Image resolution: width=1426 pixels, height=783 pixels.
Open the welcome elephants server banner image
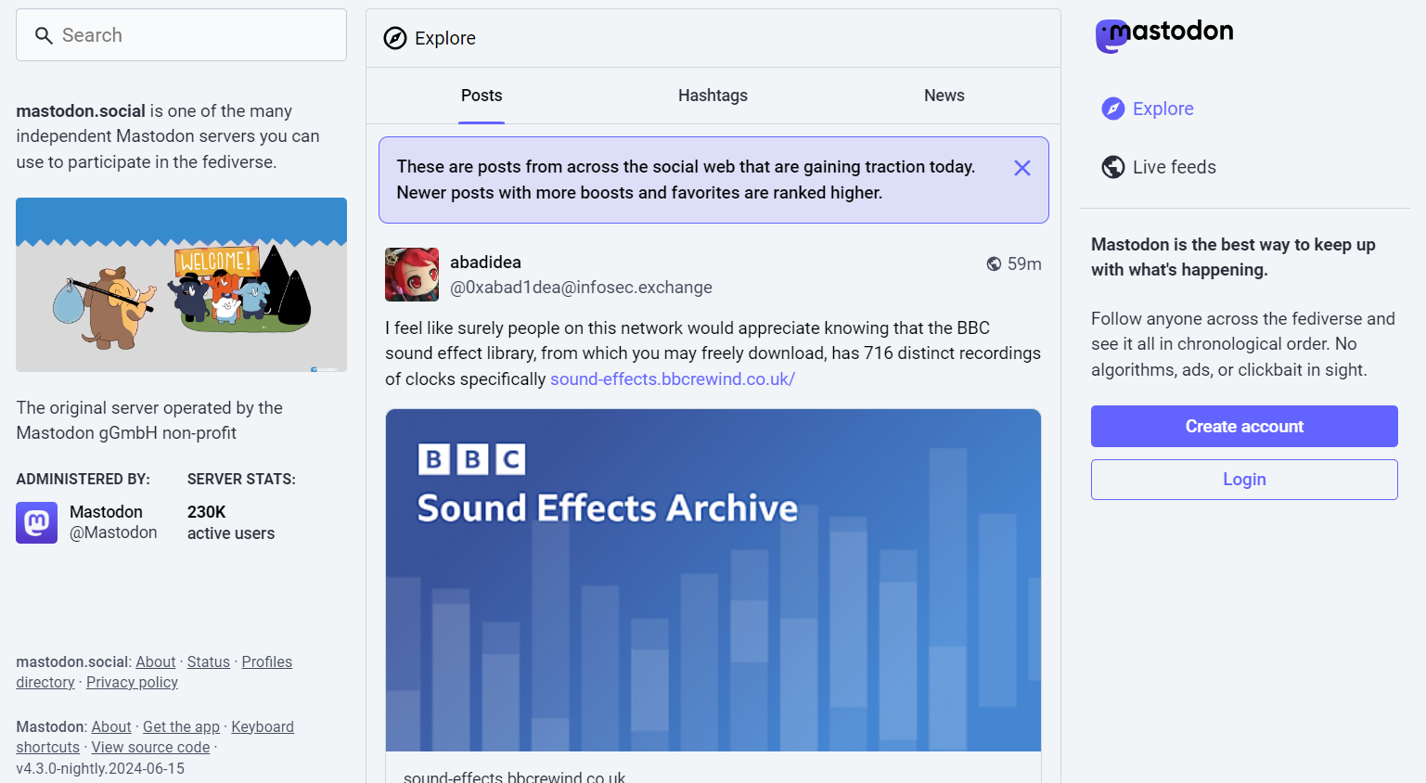click(x=181, y=285)
